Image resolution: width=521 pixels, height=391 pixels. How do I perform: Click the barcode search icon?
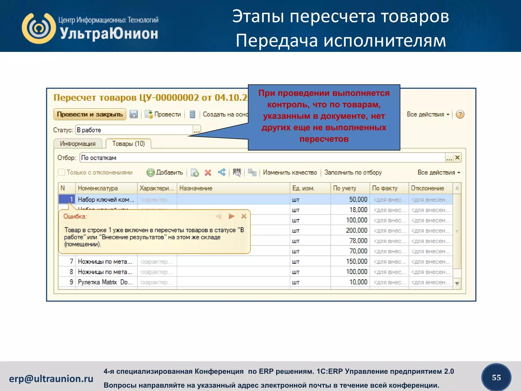237,172
